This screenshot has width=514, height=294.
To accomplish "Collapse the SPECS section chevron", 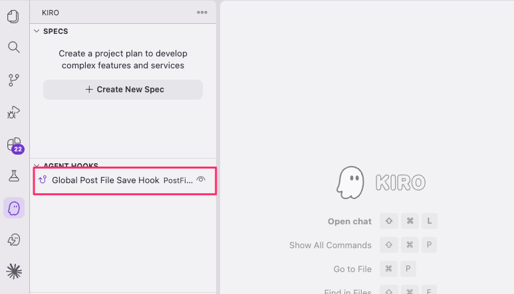I will pyautogui.click(x=37, y=31).
